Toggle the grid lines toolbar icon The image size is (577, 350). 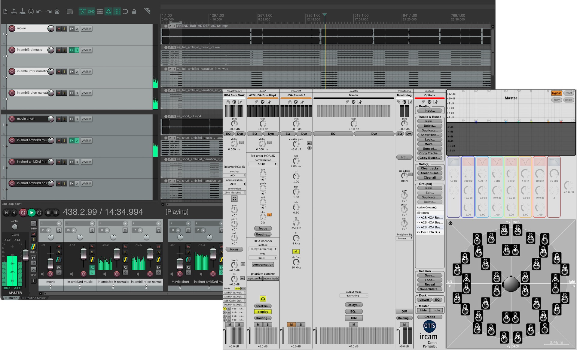pos(117,12)
